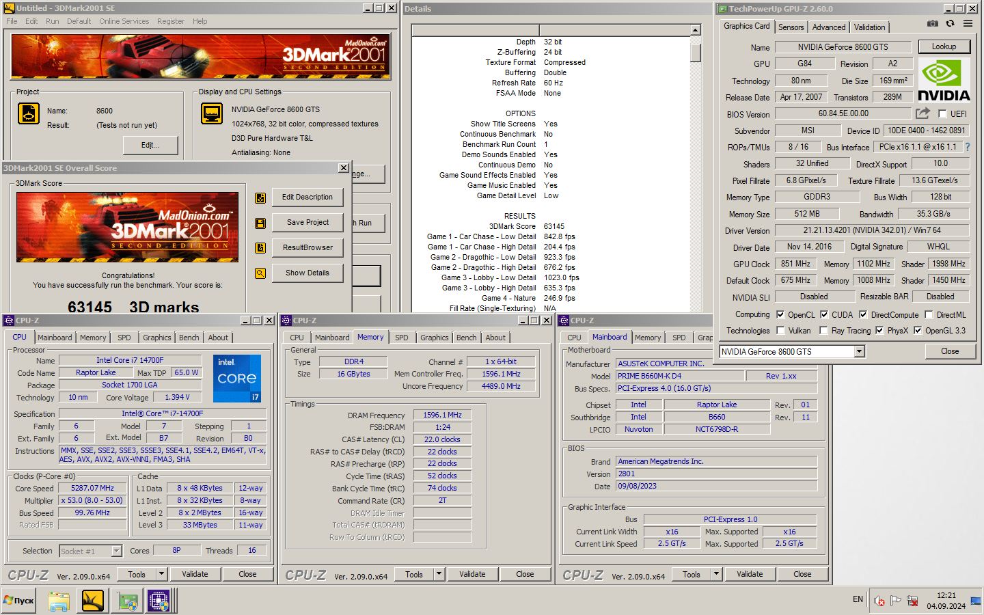The image size is (984, 615).
Task: Click the 3DMark2001 SE title bar icon
Action: click(x=9, y=8)
